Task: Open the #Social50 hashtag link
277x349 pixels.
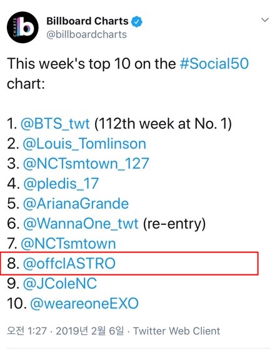Action: click(214, 64)
